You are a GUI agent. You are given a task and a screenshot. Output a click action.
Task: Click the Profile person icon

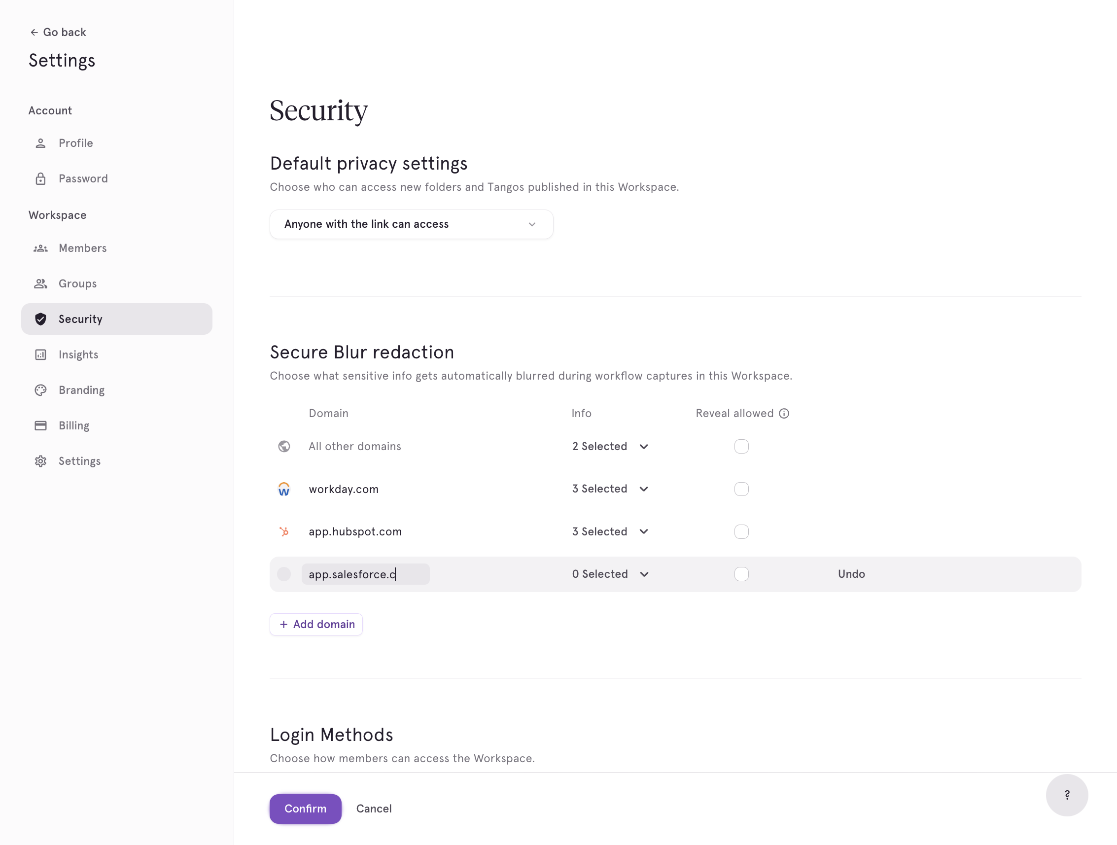[x=40, y=143]
